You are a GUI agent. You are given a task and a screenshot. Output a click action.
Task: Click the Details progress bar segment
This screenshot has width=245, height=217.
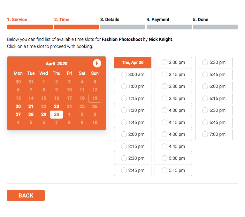click(123, 27)
